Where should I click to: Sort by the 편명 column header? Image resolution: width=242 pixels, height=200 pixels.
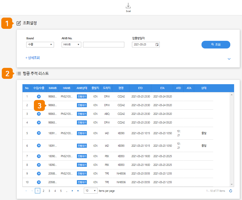(121, 88)
